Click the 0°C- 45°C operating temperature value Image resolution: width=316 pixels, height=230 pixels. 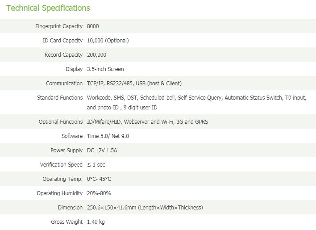[x=99, y=179]
